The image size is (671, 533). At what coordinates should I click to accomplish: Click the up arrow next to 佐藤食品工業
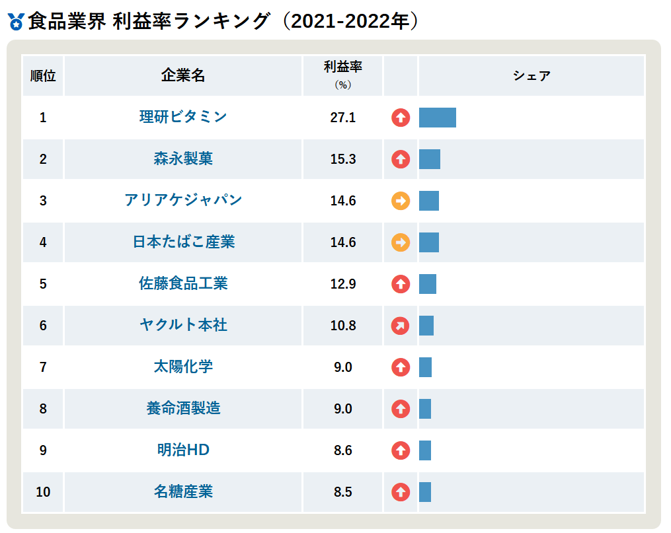pos(401,284)
